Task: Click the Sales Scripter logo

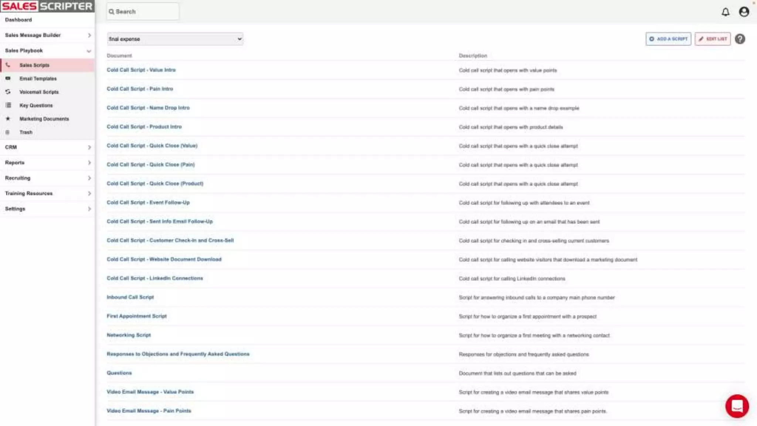Action: 47,6
